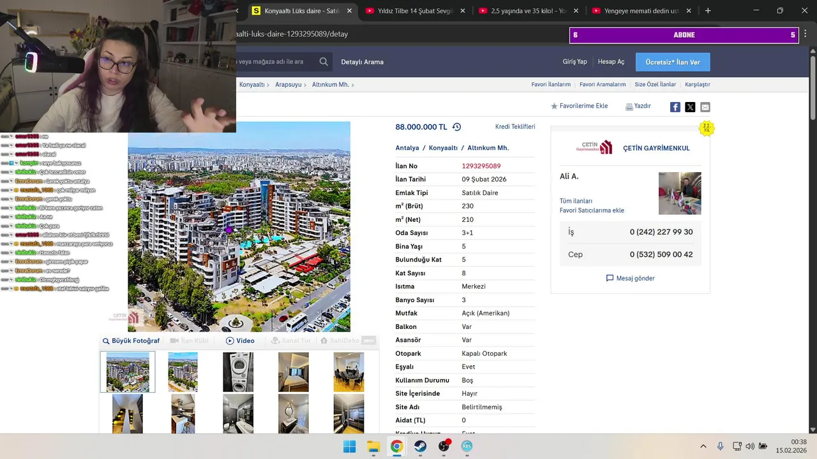Image resolution: width=817 pixels, height=459 pixels.
Task: Close the Konyaaltı Lüks daire browser tab
Action: click(349, 11)
